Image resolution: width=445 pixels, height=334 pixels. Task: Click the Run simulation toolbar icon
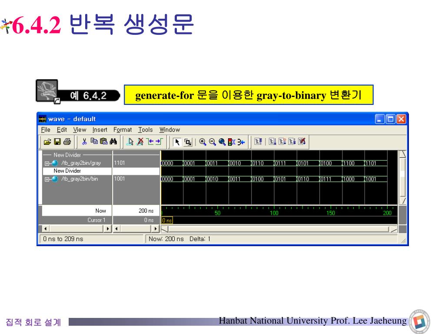[x=272, y=141]
